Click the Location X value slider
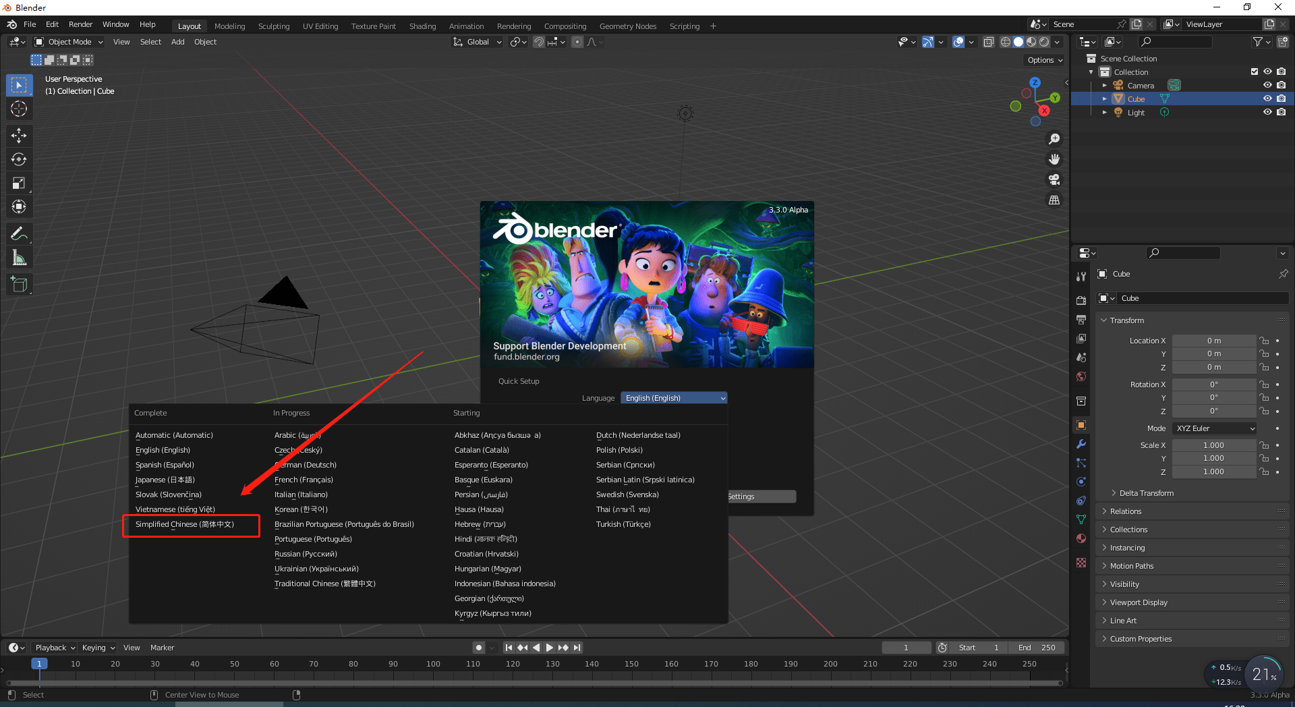 tap(1214, 341)
